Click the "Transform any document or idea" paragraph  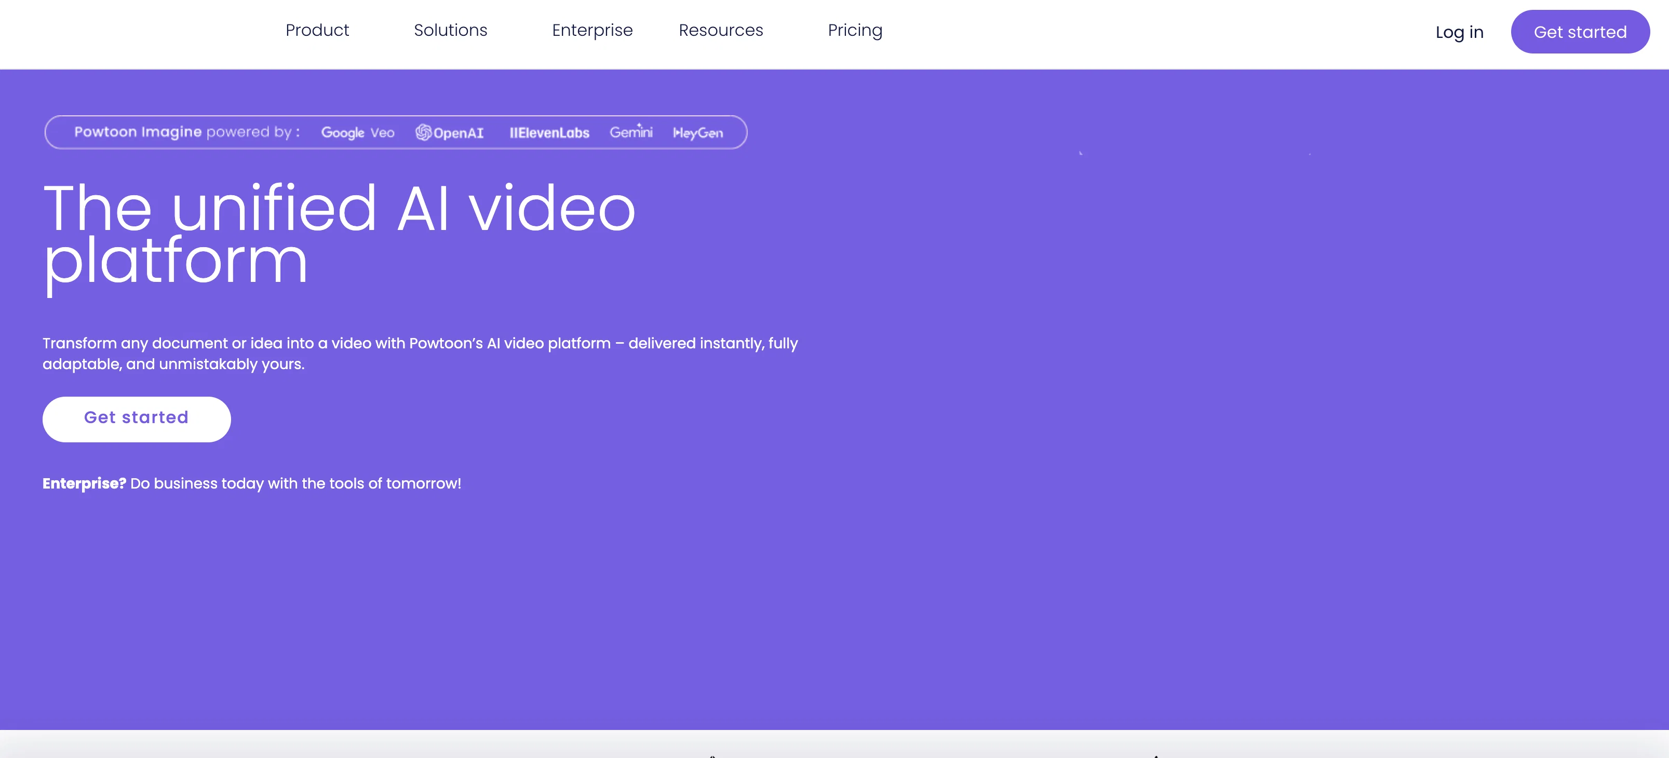pos(420,354)
